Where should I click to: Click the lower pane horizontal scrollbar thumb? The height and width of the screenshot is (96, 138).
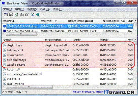tap(29, 87)
